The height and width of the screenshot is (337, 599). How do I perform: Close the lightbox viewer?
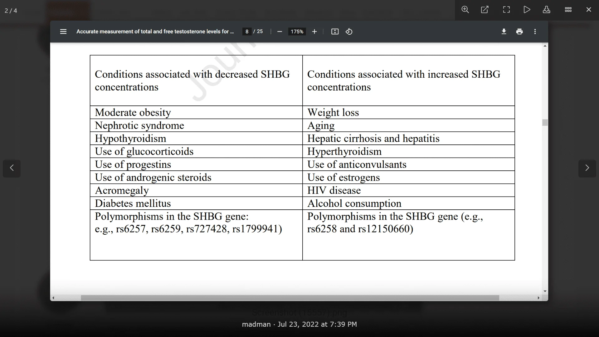click(589, 10)
